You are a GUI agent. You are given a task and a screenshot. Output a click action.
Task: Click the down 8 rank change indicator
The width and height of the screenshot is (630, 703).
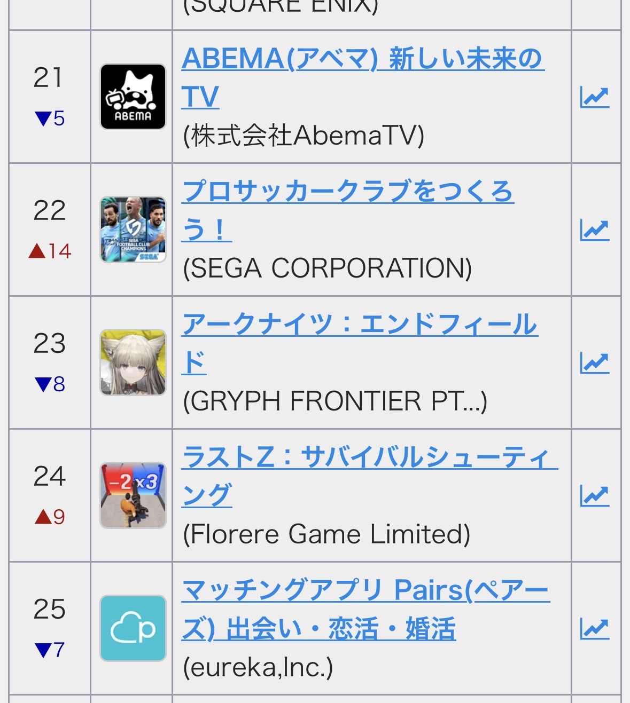pos(50,384)
